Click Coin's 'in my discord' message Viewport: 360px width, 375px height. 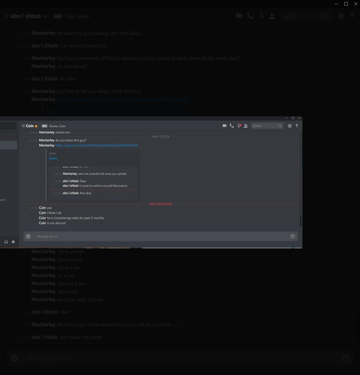click(56, 223)
